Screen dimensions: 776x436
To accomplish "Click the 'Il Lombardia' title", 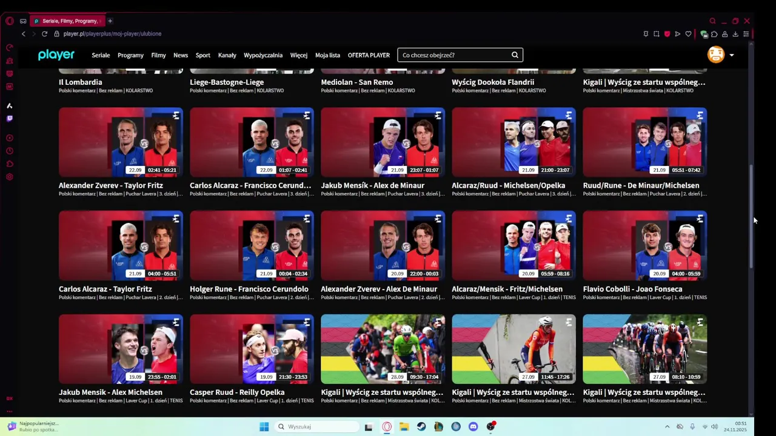I will 80,82.
